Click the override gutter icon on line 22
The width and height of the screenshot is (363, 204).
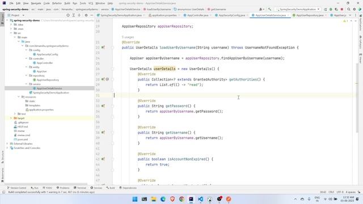click(103, 48)
